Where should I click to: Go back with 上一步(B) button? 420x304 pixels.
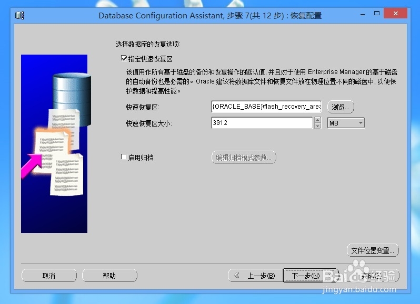tap(256, 276)
